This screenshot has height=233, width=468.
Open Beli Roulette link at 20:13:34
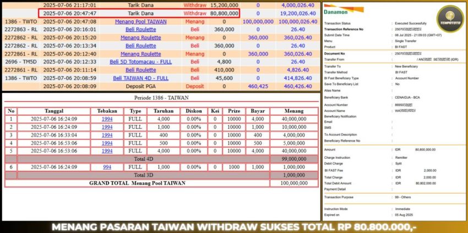point(140,46)
